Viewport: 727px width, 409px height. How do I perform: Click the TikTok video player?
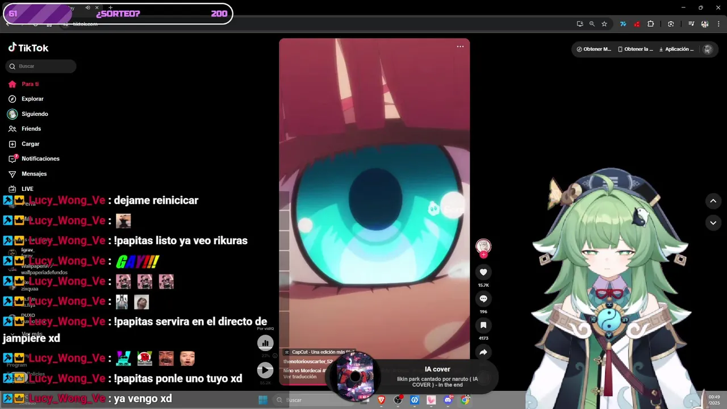pyautogui.click(x=374, y=211)
